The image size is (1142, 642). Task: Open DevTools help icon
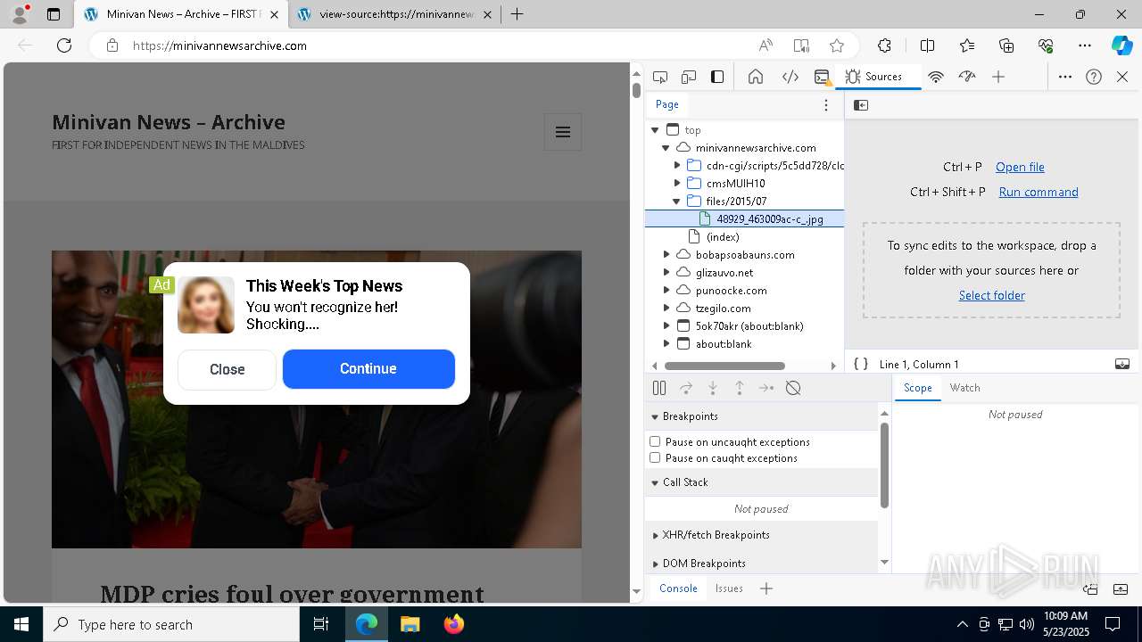(x=1094, y=77)
